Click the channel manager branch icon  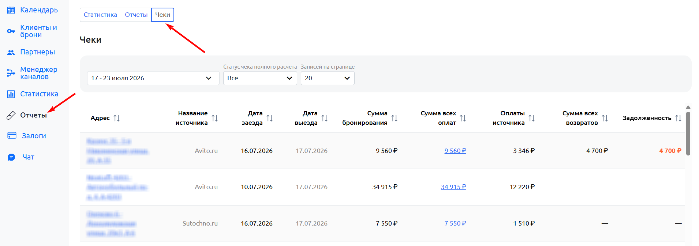tap(11, 73)
